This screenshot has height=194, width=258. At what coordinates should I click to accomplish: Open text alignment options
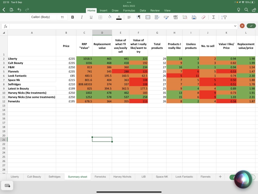(129, 17)
